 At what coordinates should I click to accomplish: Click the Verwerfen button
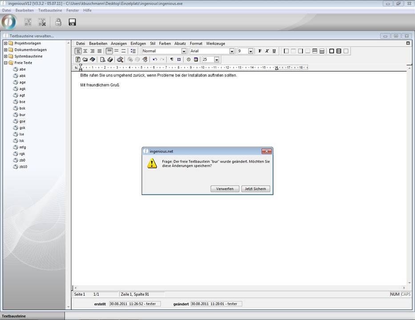pos(225,189)
